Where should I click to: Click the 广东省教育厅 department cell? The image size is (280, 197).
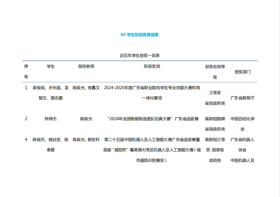tap(242, 98)
